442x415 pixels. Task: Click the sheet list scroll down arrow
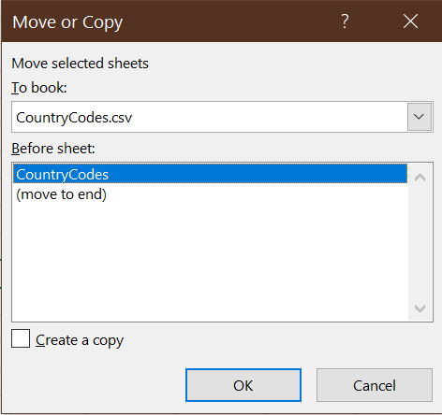pyautogui.click(x=420, y=308)
